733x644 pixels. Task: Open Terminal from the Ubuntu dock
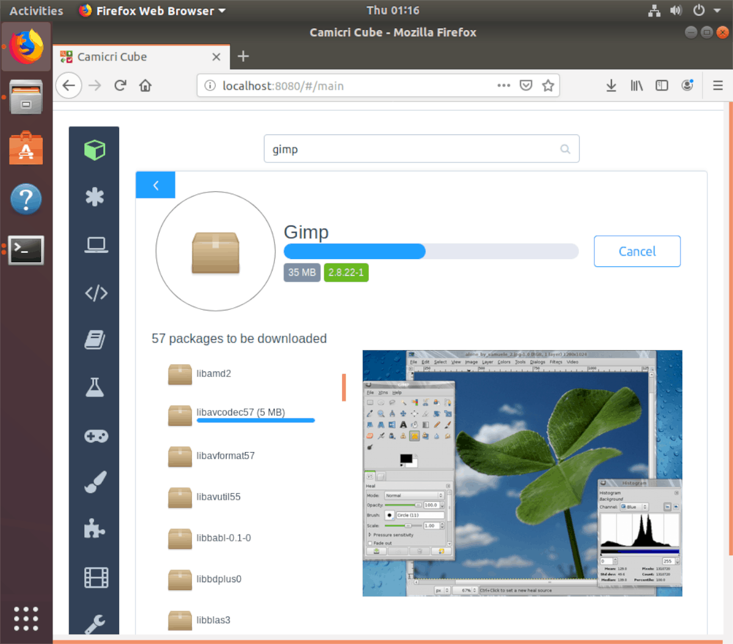tap(26, 250)
